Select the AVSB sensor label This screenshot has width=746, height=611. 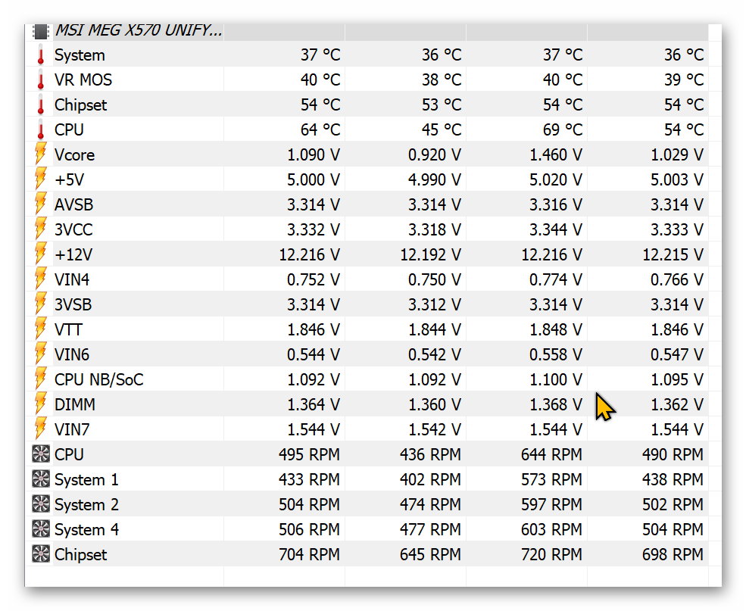[73, 204]
